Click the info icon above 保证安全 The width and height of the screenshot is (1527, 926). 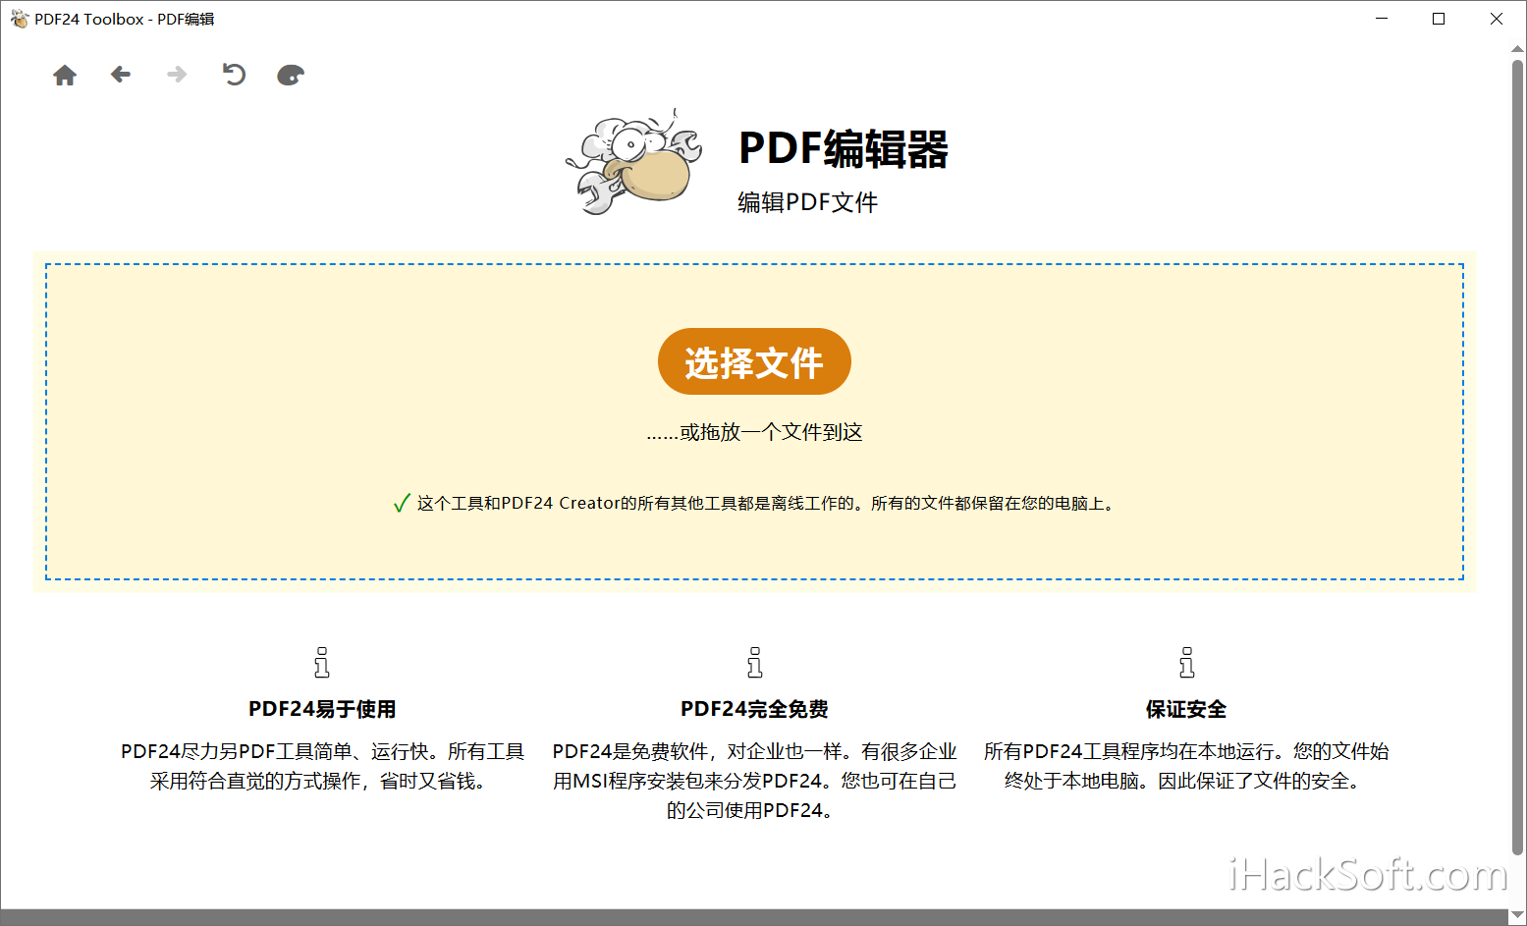click(1186, 663)
